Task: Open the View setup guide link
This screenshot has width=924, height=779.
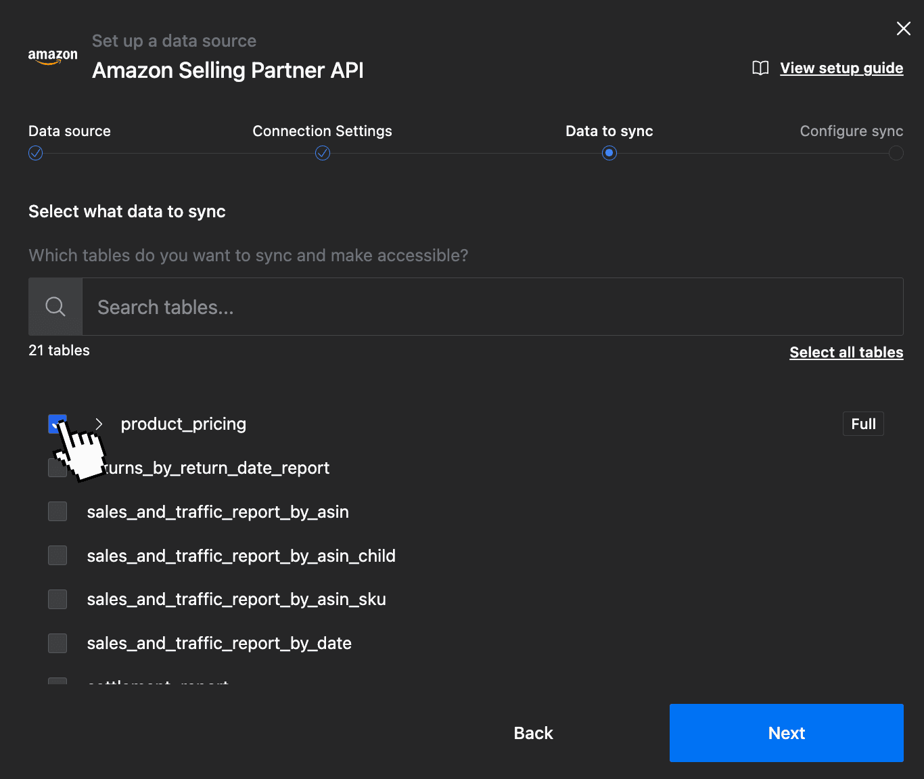Action: (841, 68)
